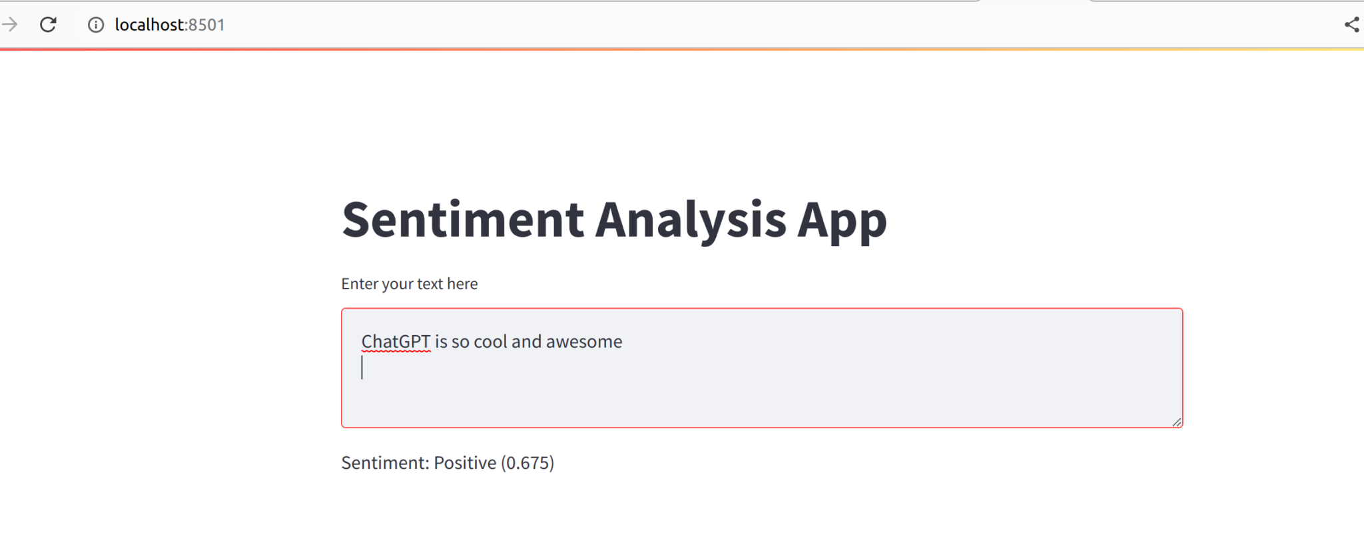Click the Sentiment Analysis App heading
The height and width of the screenshot is (540, 1364).
coord(613,219)
